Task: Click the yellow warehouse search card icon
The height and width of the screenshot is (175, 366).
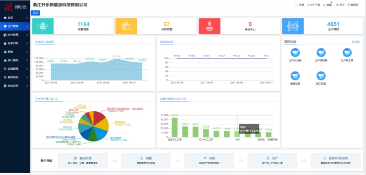Action: (126, 26)
